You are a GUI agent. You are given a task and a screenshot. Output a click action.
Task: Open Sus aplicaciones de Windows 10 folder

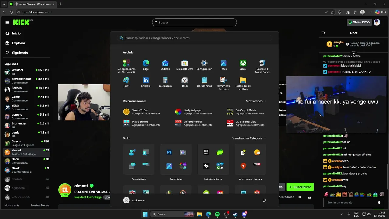pyautogui.click(x=126, y=66)
